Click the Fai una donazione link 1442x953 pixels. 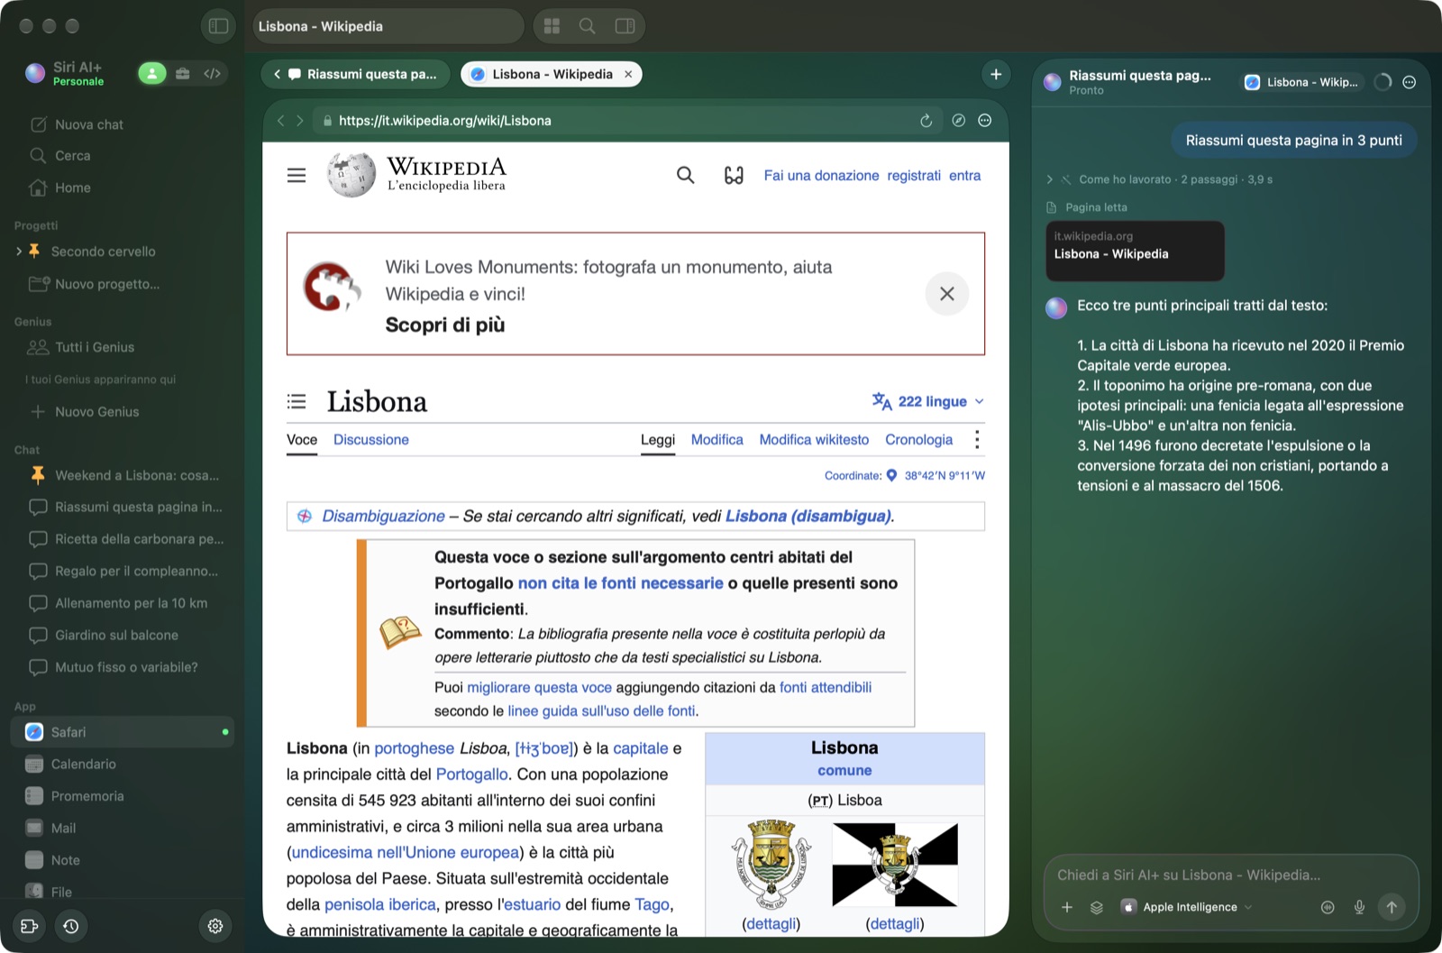[821, 176]
